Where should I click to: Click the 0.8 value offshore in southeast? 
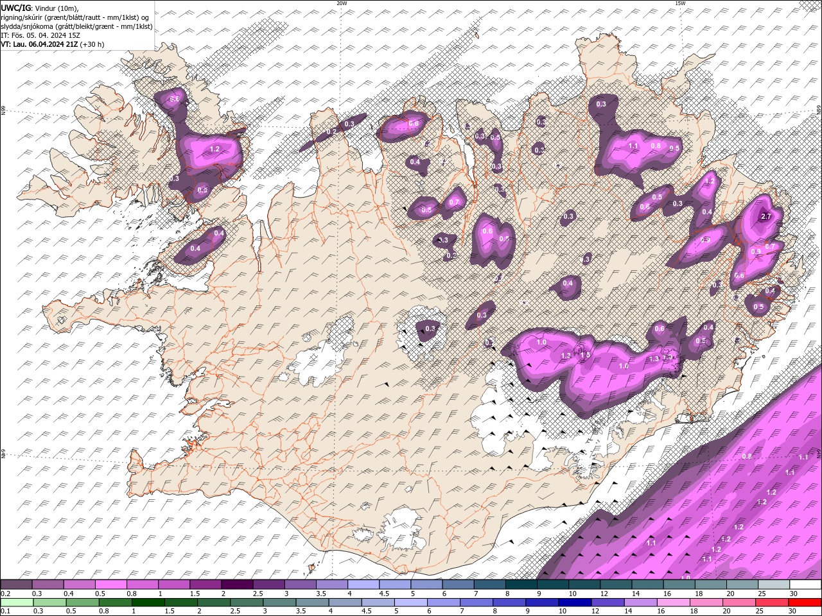[x=747, y=456]
